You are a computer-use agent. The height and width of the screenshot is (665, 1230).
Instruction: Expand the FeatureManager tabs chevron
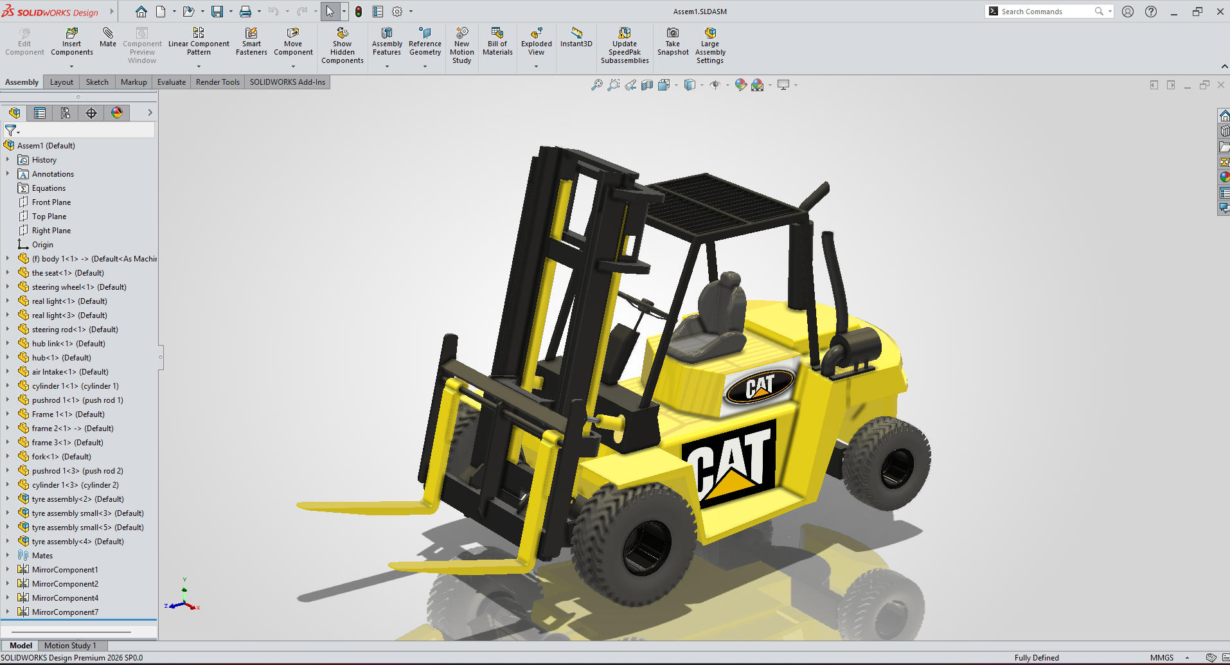point(150,112)
